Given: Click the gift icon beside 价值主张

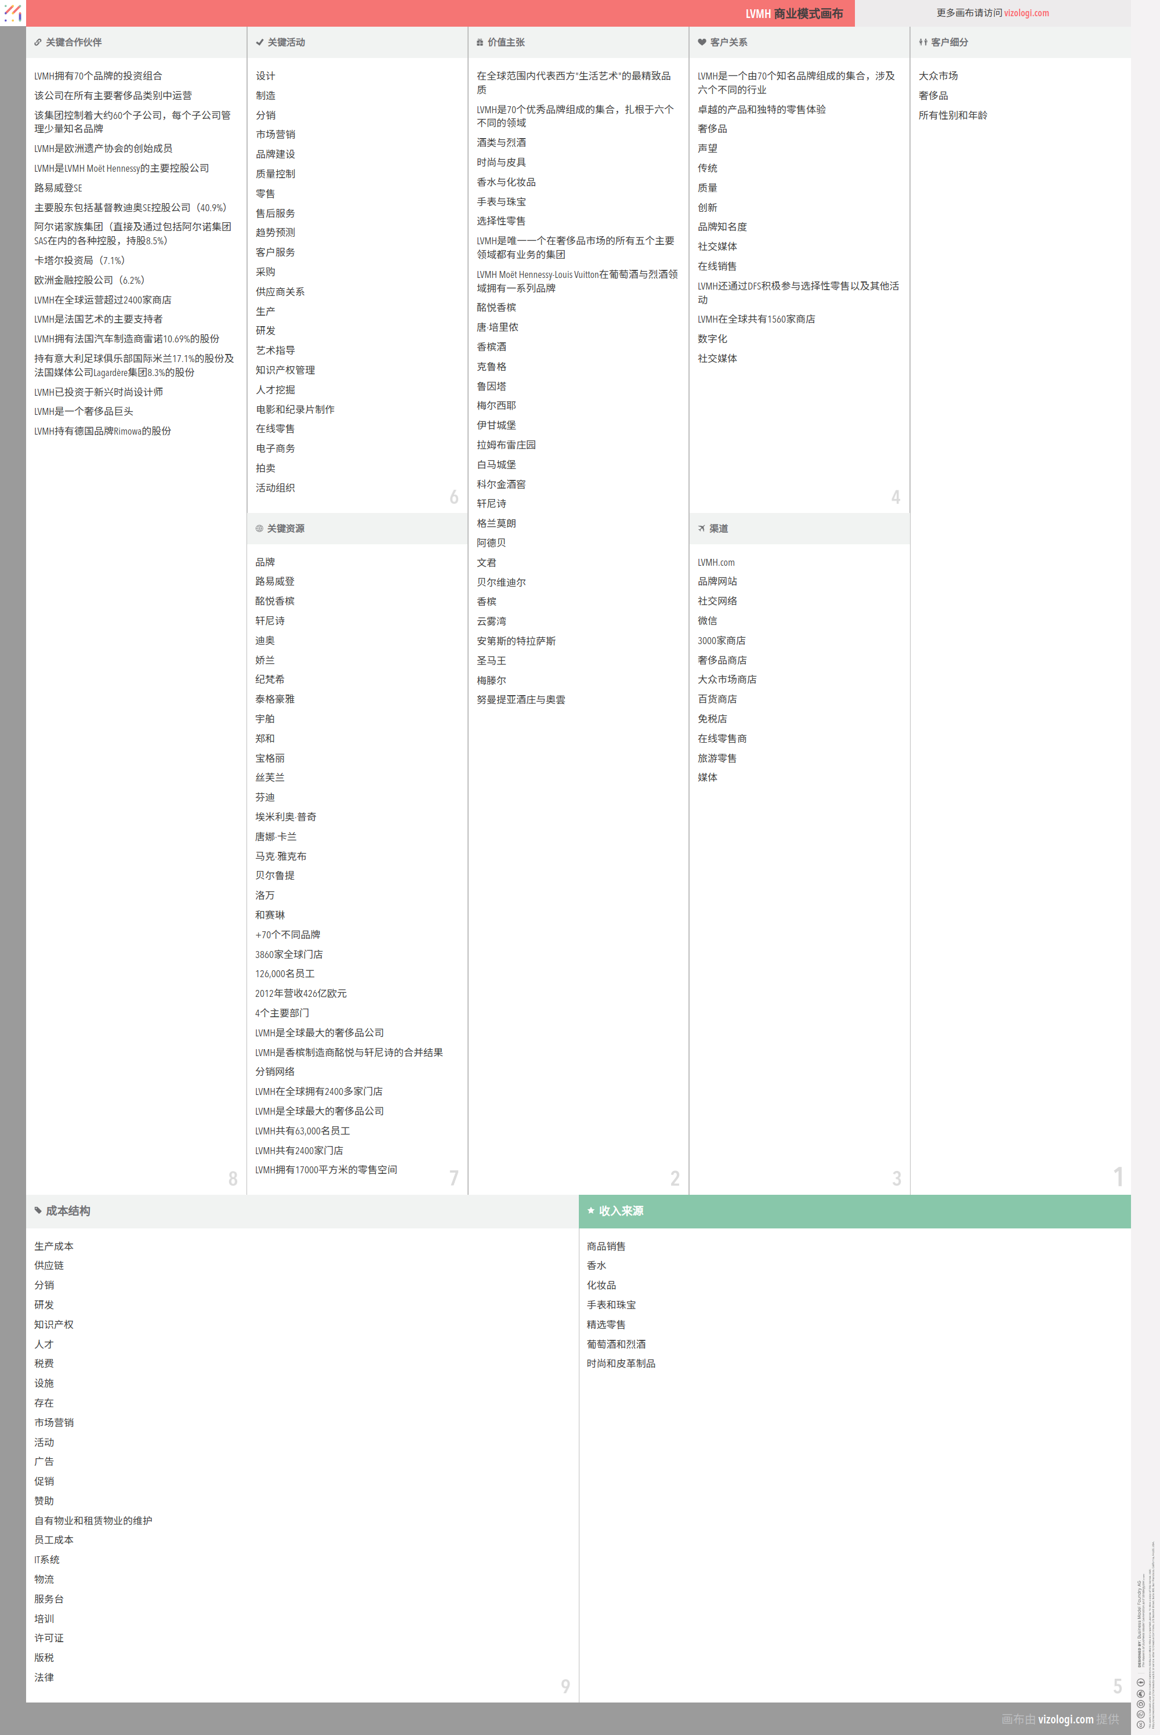Looking at the screenshot, I should click(480, 42).
